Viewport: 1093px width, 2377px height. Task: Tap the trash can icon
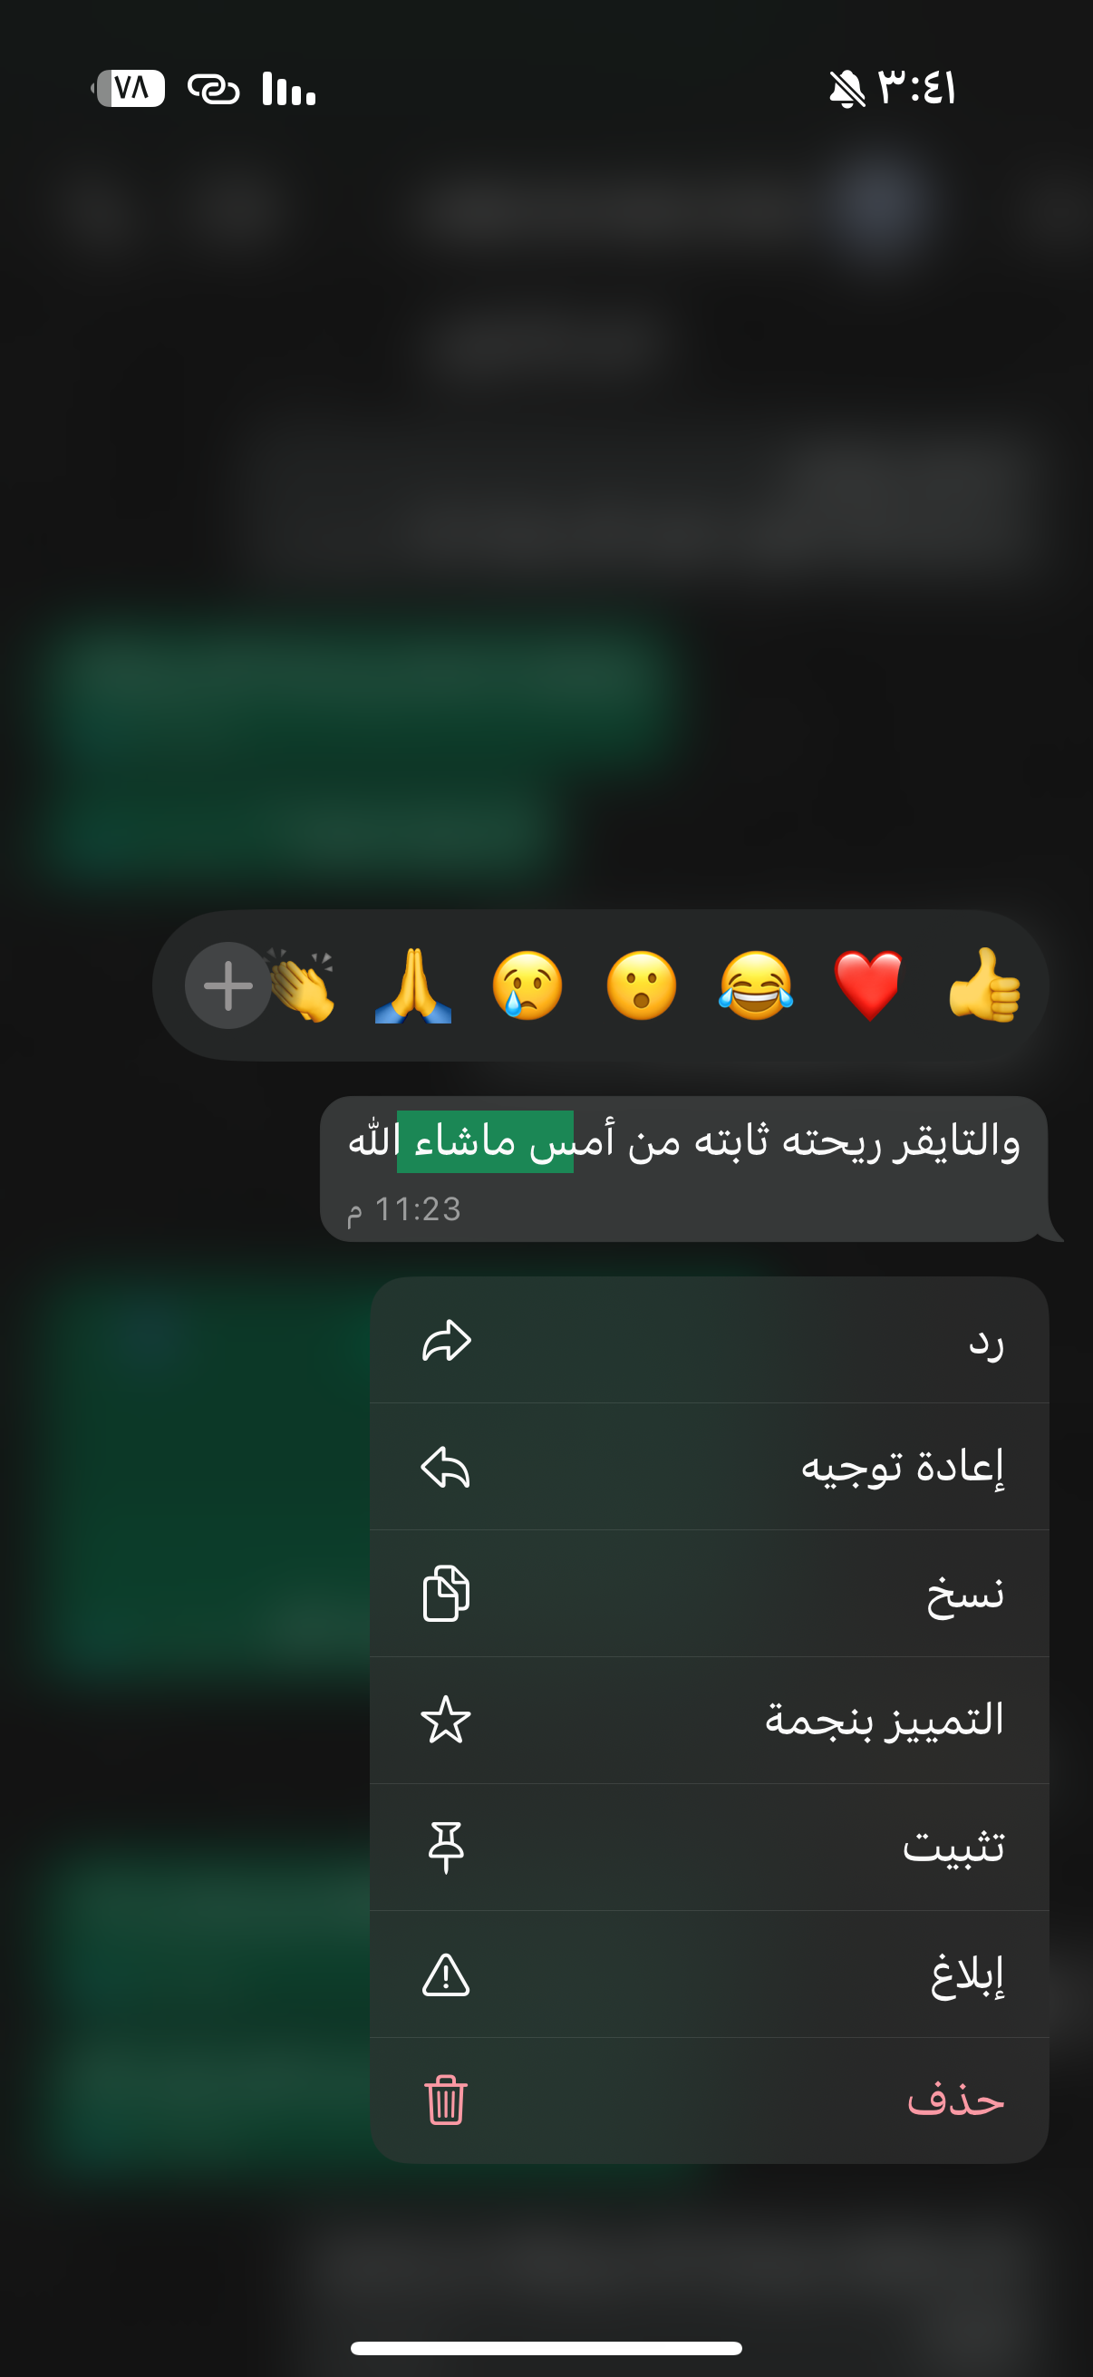[x=446, y=2100]
